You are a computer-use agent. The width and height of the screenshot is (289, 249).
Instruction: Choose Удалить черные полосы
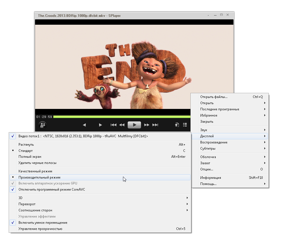pyautogui.click(x=100, y=163)
